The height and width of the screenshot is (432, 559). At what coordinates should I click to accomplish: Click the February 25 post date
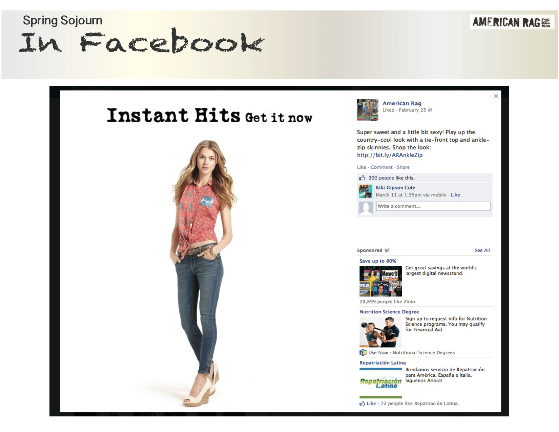tap(412, 110)
